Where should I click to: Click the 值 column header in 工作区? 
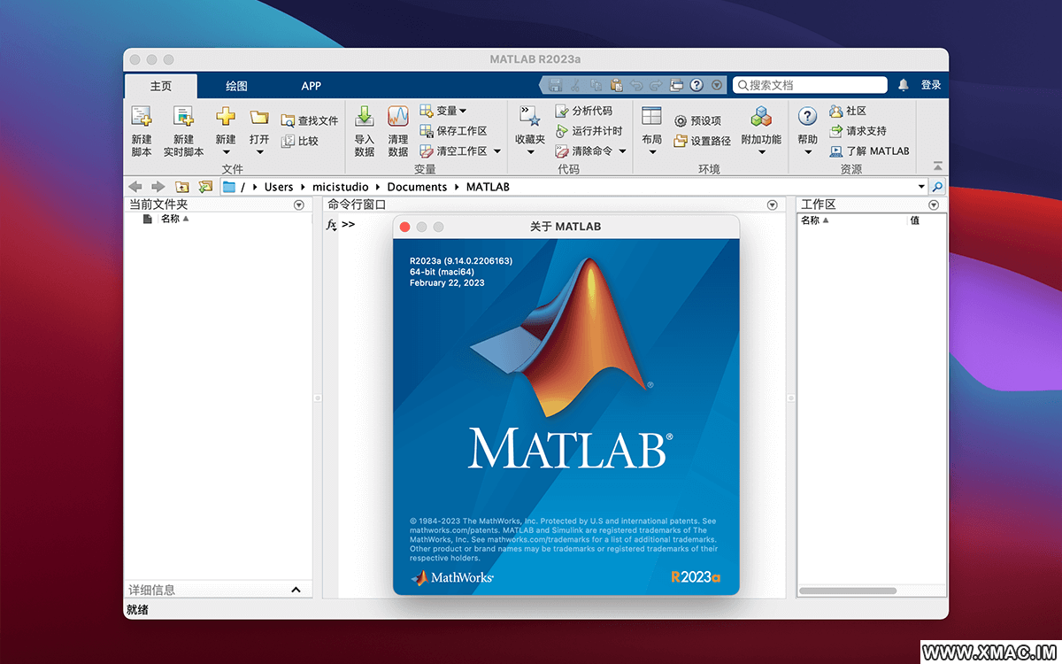click(x=915, y=220)
